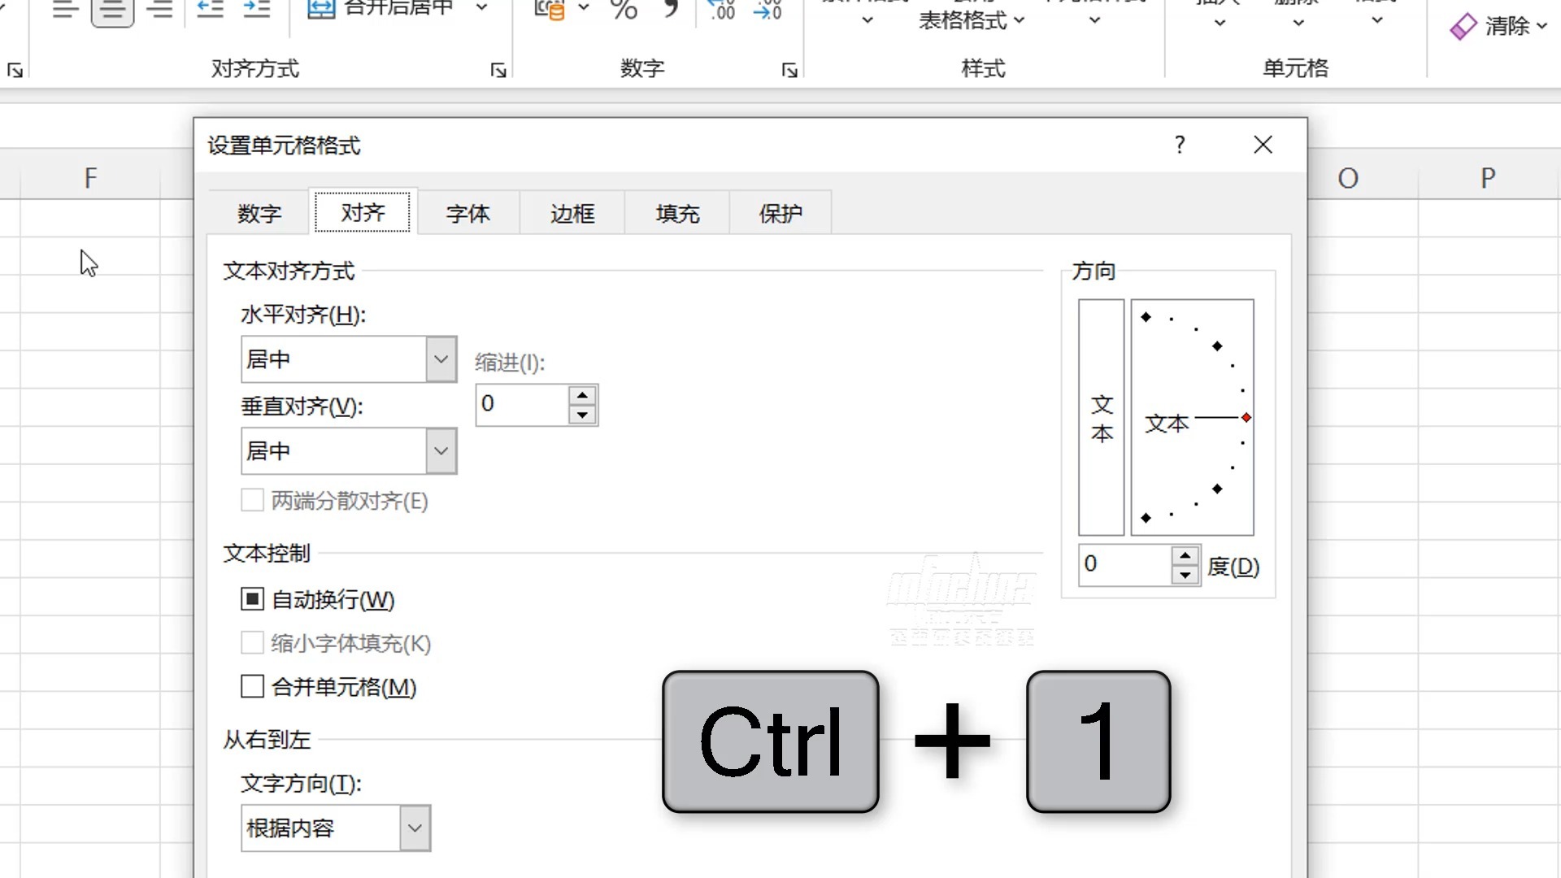Enable the 合并单元格 merge cells checkbox
The width and height of the screenshot is (1561, 878).
(x=252, y=687)
